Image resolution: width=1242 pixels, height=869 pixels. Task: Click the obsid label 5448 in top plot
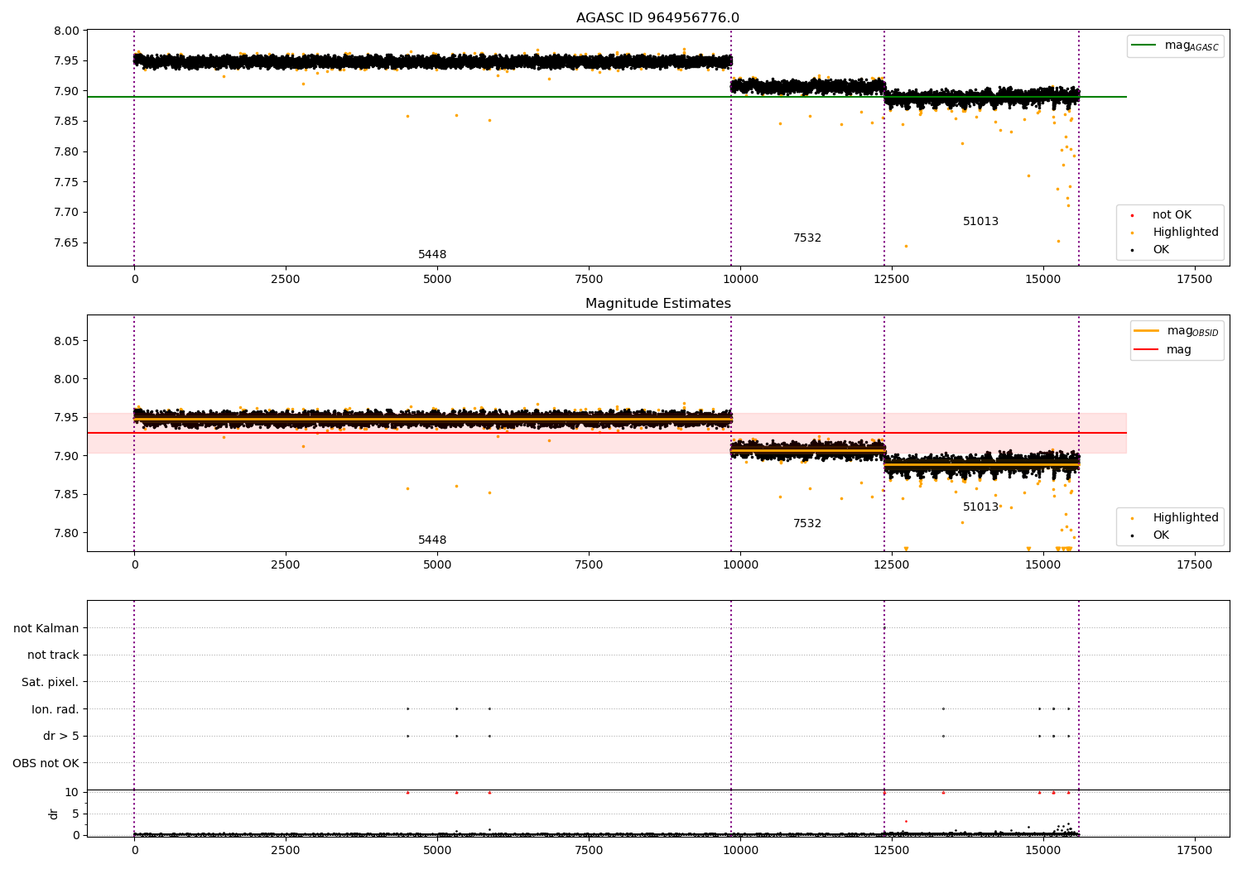tap(432, 254)
